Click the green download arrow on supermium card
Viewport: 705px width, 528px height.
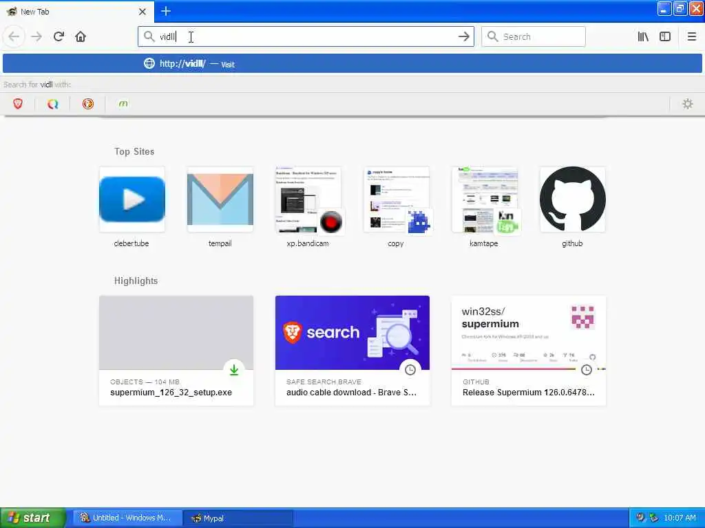234,370
